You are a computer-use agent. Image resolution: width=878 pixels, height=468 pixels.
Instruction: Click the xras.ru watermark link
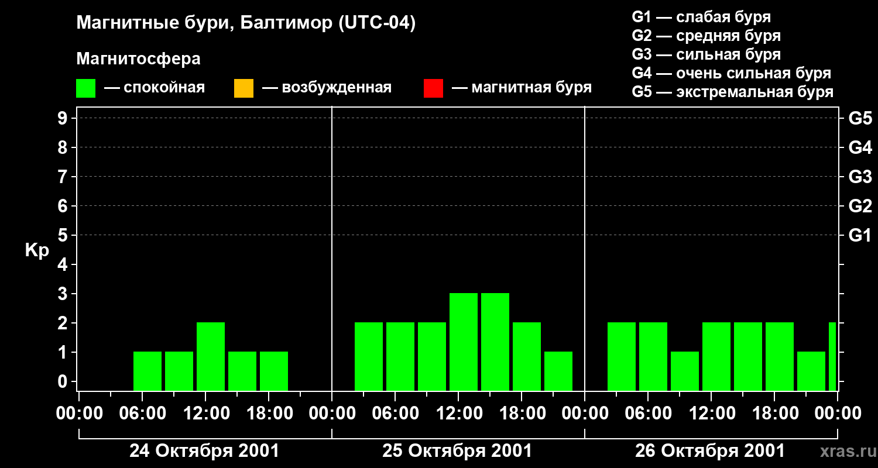(x=845, y=451)
